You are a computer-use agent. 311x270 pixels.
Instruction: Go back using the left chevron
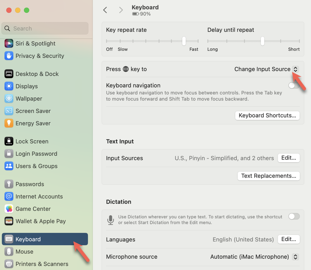105,10
